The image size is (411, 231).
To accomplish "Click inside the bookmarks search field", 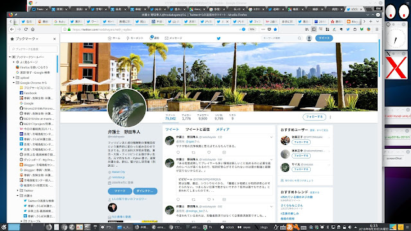I will [x=33, y=49].
